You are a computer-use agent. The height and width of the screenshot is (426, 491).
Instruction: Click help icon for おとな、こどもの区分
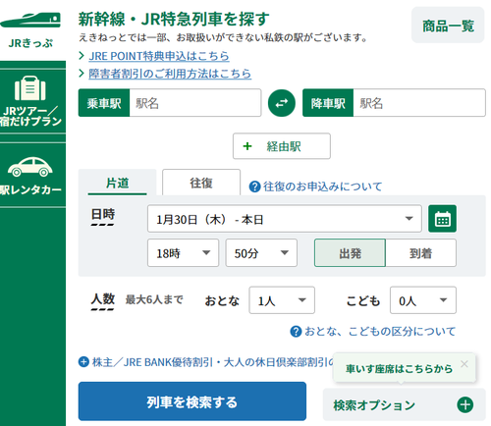point(296,332)
